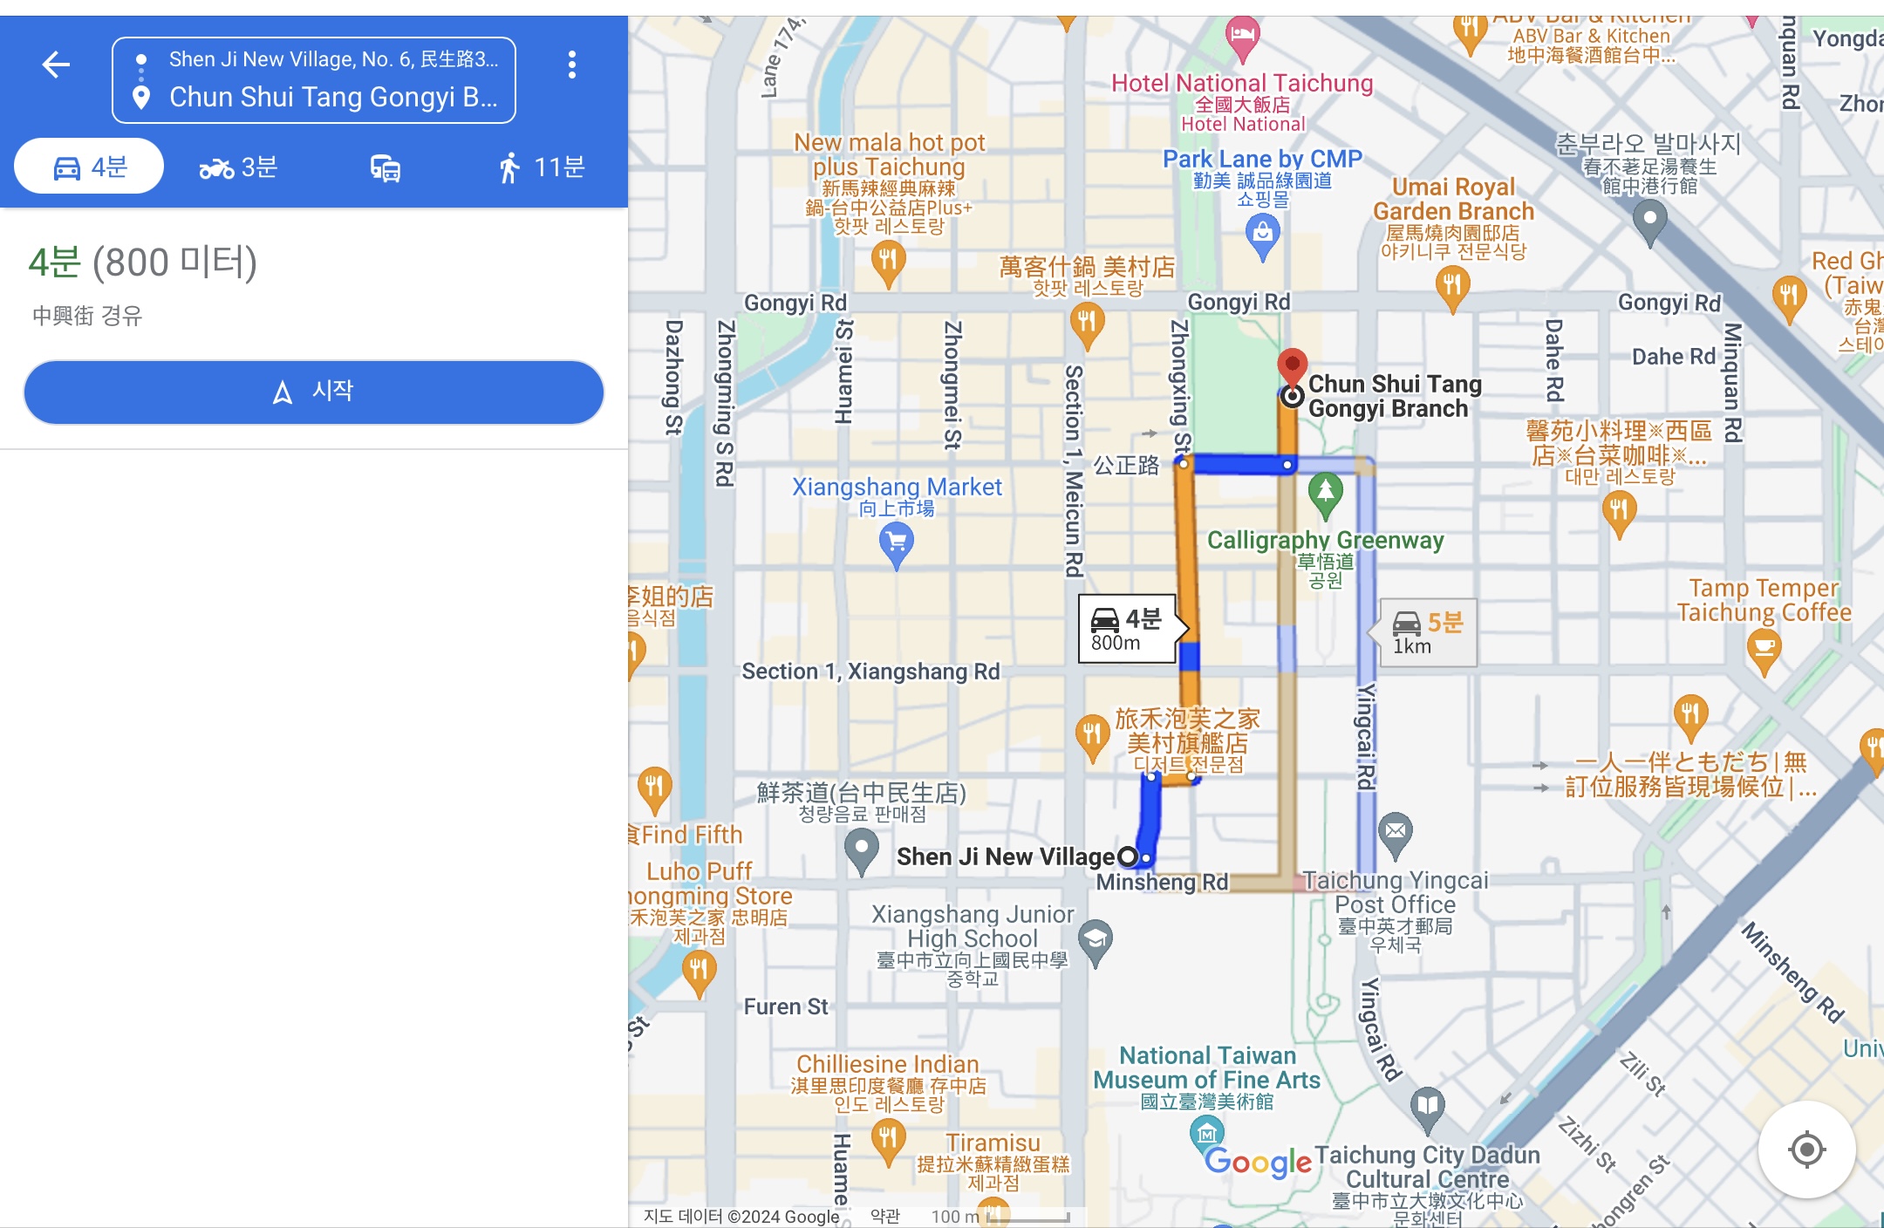Click the Calligraphy Greenway park tree icon
This screenshot has height=1228, width=1884.
[1325, 492]
